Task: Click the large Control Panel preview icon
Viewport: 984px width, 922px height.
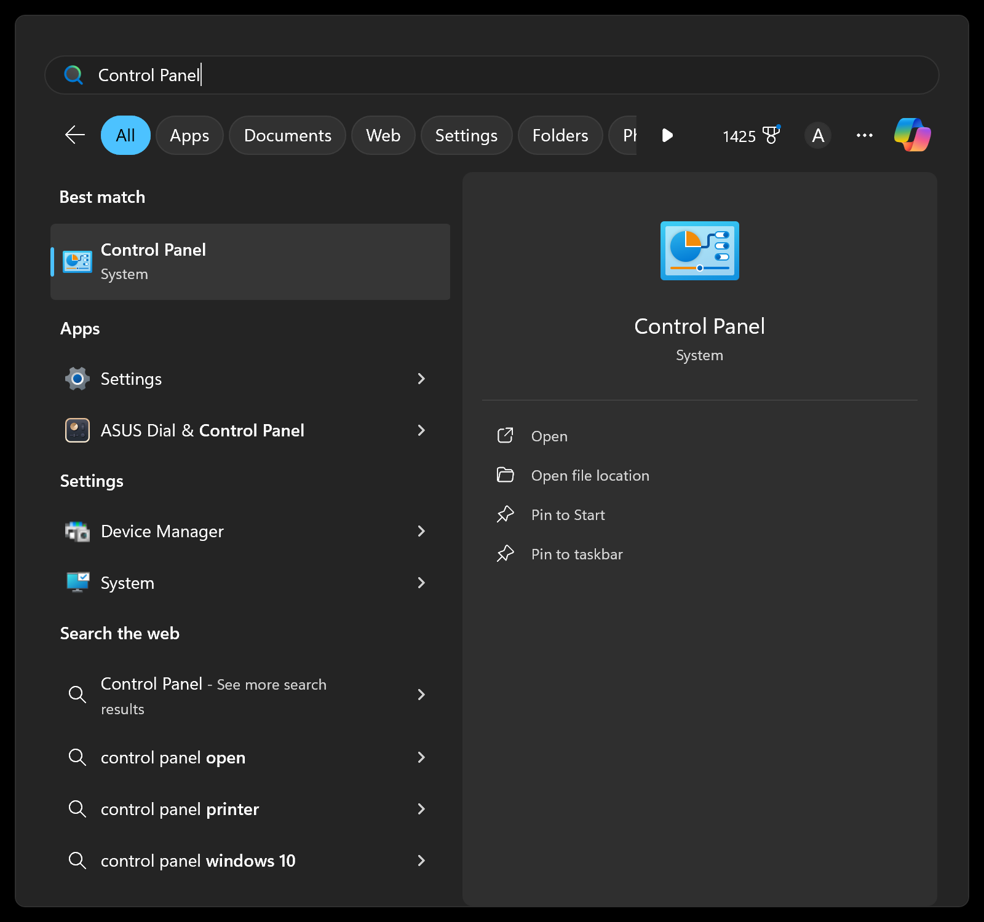Action: tap(700, 251)
